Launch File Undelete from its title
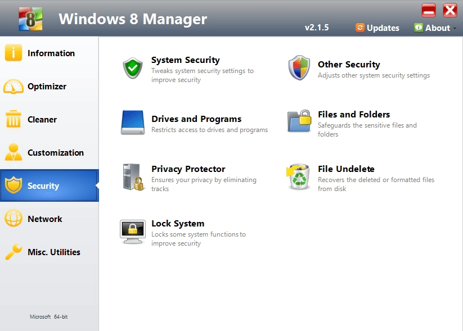 point(346,169)
